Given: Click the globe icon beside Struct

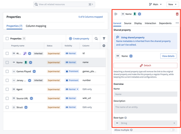Looking at the screenshot, I should click(x=26, y=107).
